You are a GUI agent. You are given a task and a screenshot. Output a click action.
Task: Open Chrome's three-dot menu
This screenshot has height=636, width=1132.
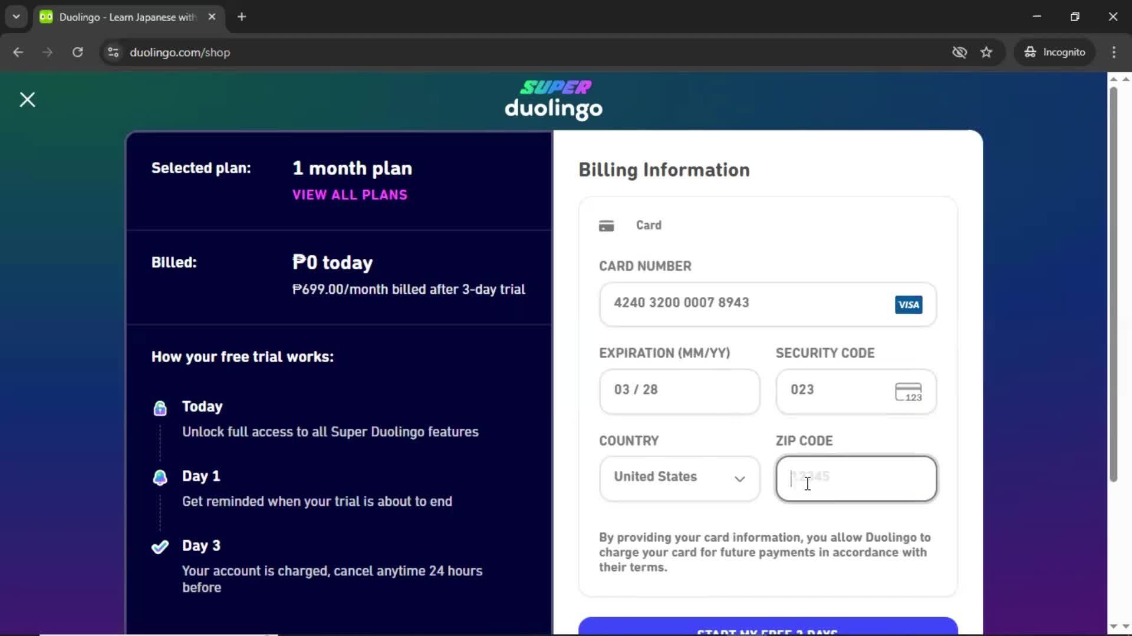point(1114,52)
